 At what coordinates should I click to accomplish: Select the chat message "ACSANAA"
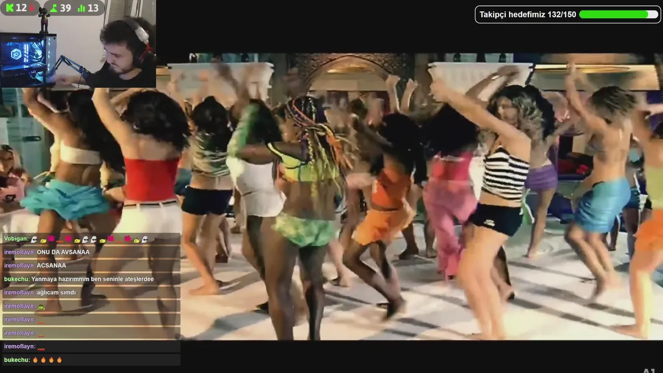coord(51,265)
